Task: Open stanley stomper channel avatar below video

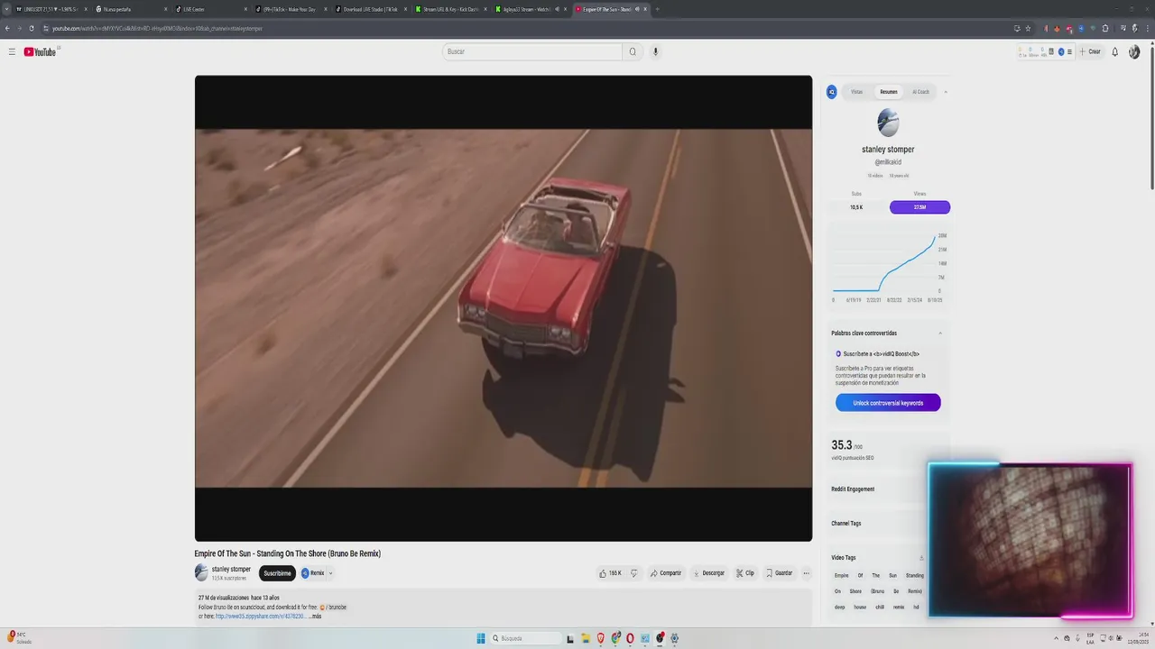Action: 201,572
